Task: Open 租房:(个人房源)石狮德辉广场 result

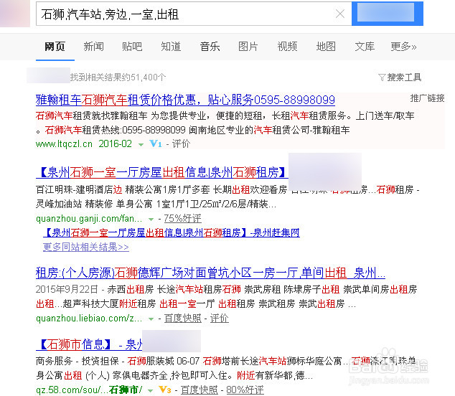Action: tap(210, 273)
